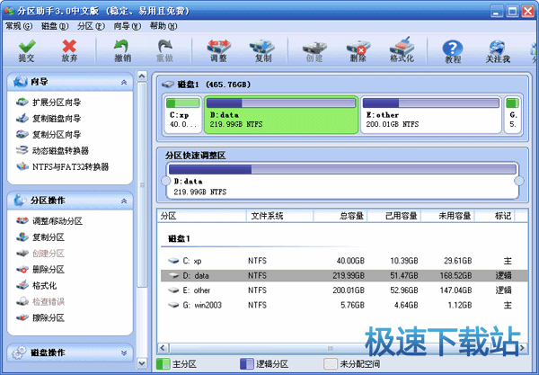Screen dimensions: 539x375
Task: Click the 总容量 column header
Action: click(x=340, y=216)
